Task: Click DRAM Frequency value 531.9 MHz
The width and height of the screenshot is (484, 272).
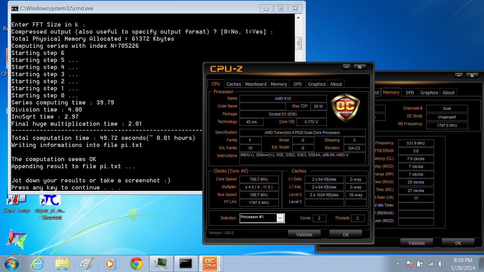Action: pyautogui.click(x=416, y=143)
